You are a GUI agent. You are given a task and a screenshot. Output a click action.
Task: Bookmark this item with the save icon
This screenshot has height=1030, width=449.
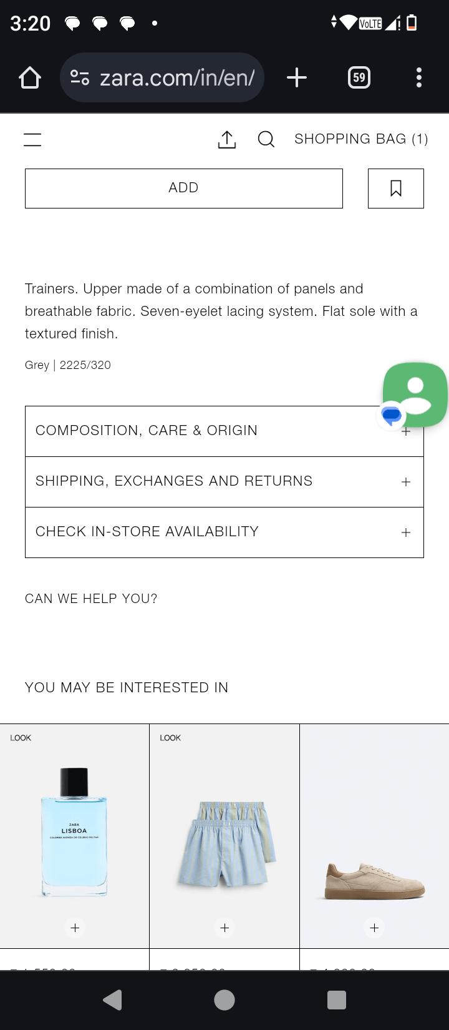pos(395,188)
